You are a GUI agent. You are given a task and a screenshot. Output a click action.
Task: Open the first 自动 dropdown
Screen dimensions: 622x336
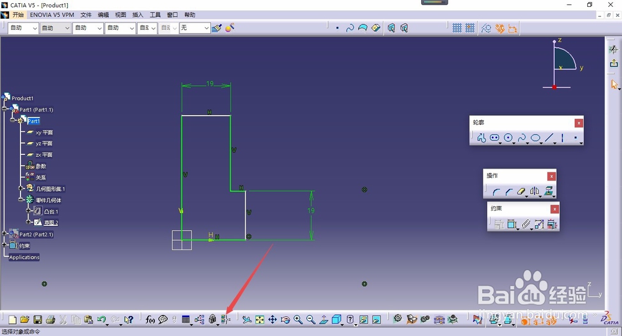23,28
